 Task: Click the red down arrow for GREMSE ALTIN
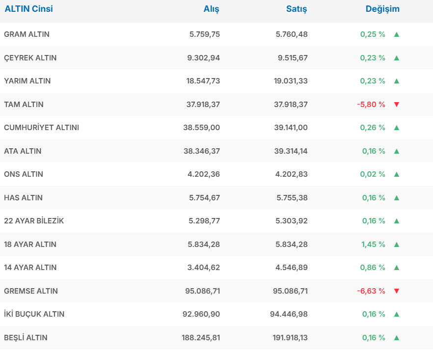397,291
